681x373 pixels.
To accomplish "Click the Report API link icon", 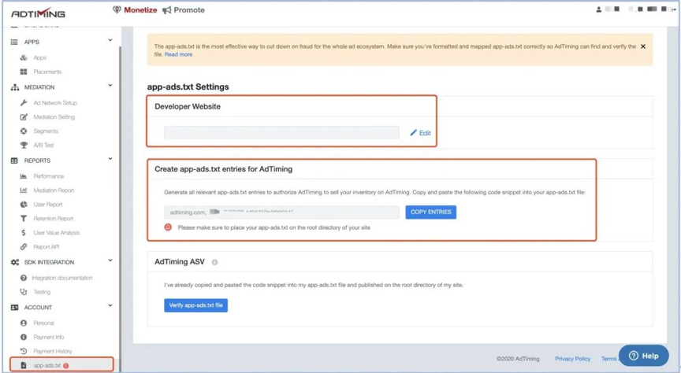I will (24, 247).
